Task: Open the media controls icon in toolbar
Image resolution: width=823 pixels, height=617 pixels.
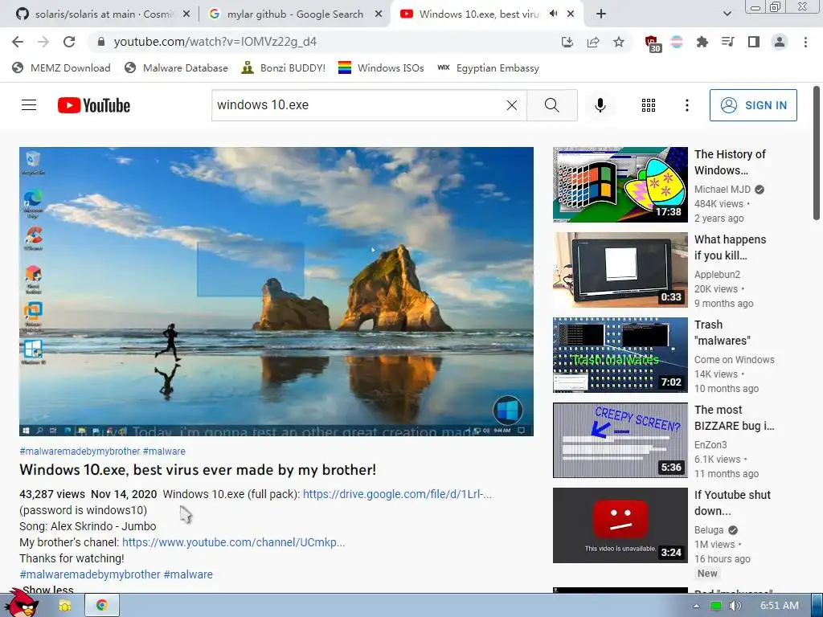Action: [x=728, y=42]
